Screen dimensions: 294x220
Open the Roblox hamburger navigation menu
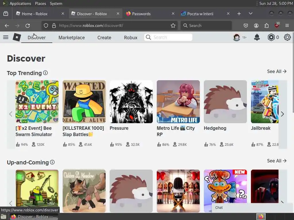6,38
